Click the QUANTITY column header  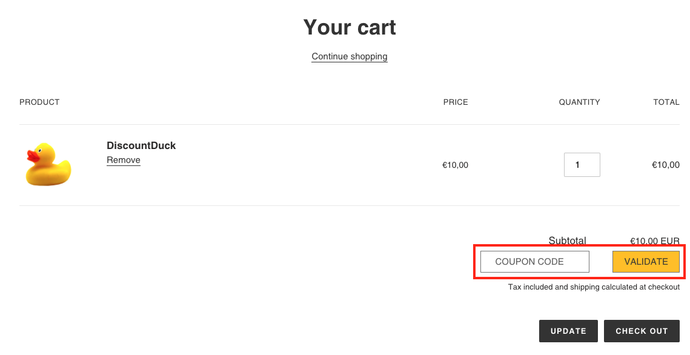tap(579, 102)
